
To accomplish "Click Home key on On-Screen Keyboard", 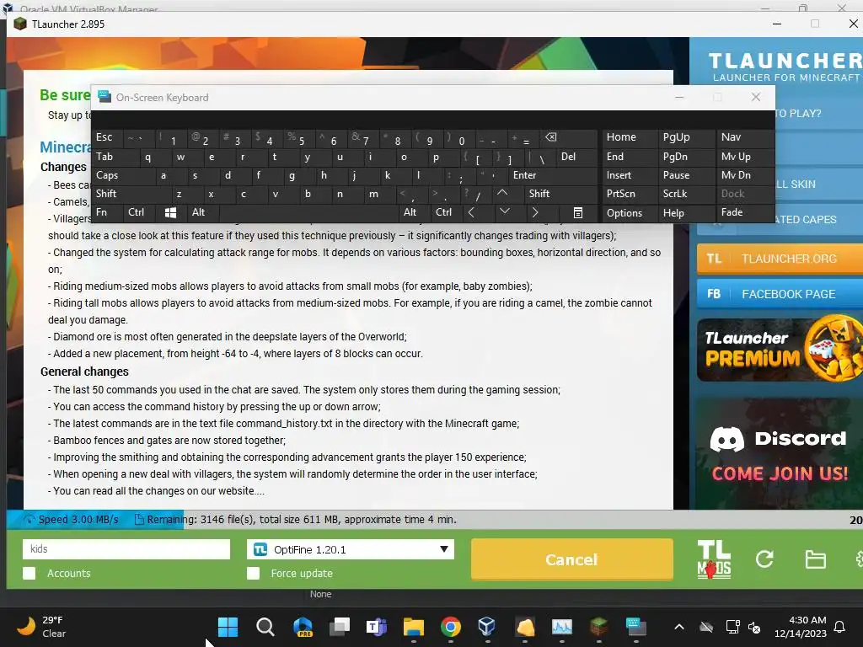I will click(630, 137).
